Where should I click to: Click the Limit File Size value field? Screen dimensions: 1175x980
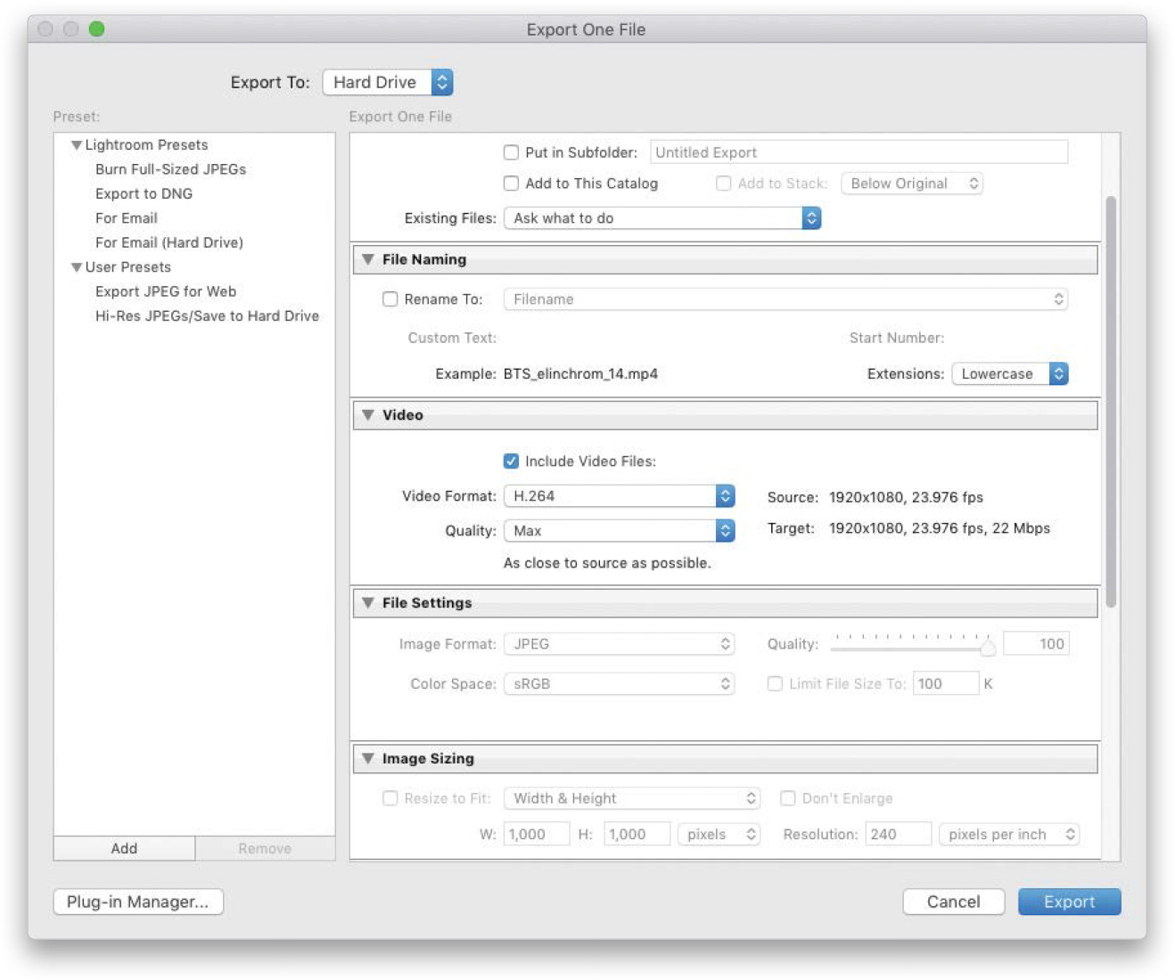point(946,684)
